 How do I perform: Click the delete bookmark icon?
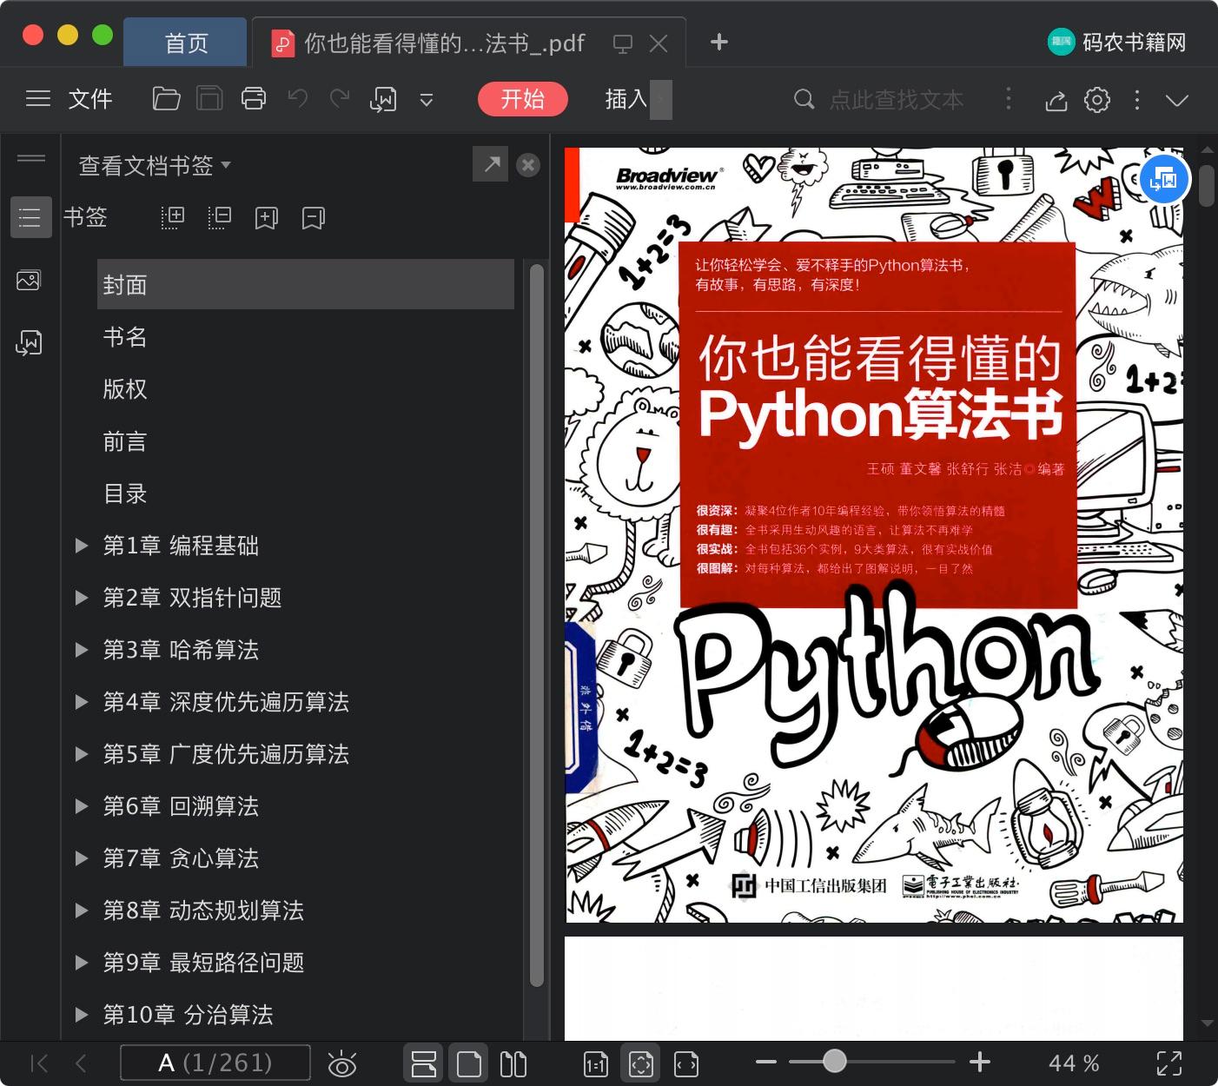(x=314, y=217)
